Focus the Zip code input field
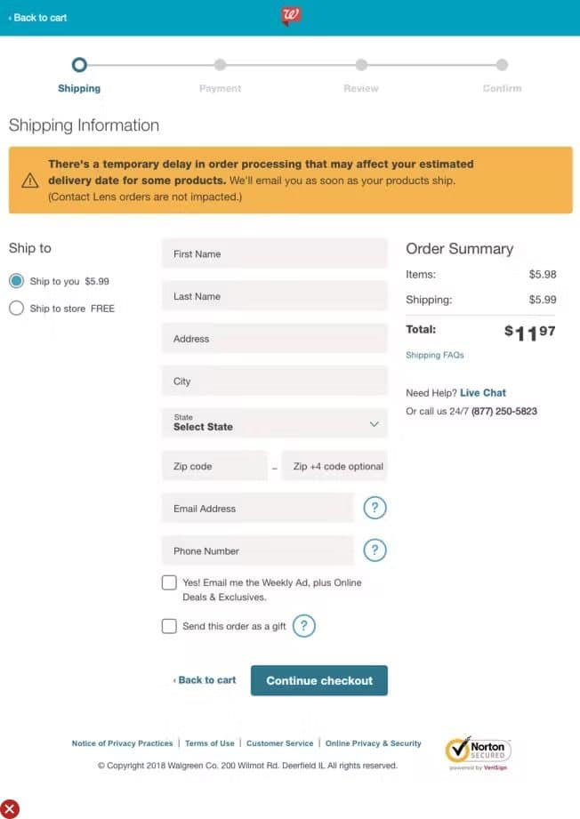 [214, 466]
